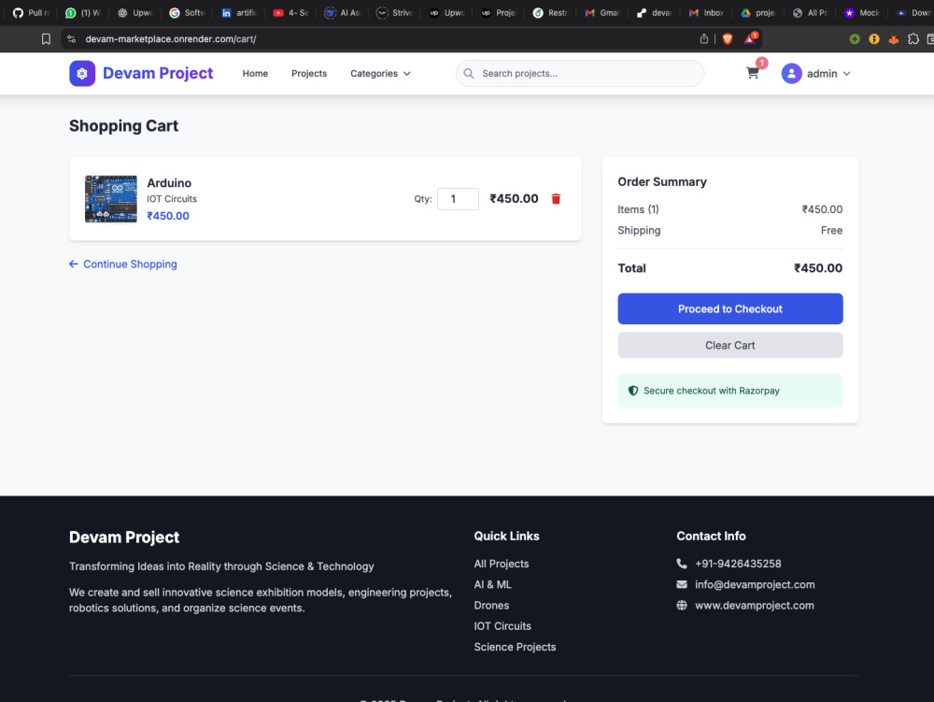This screenshot has width=934, height=702.
Task: Click the Arduino product title
Action: [x=169, y=183]
